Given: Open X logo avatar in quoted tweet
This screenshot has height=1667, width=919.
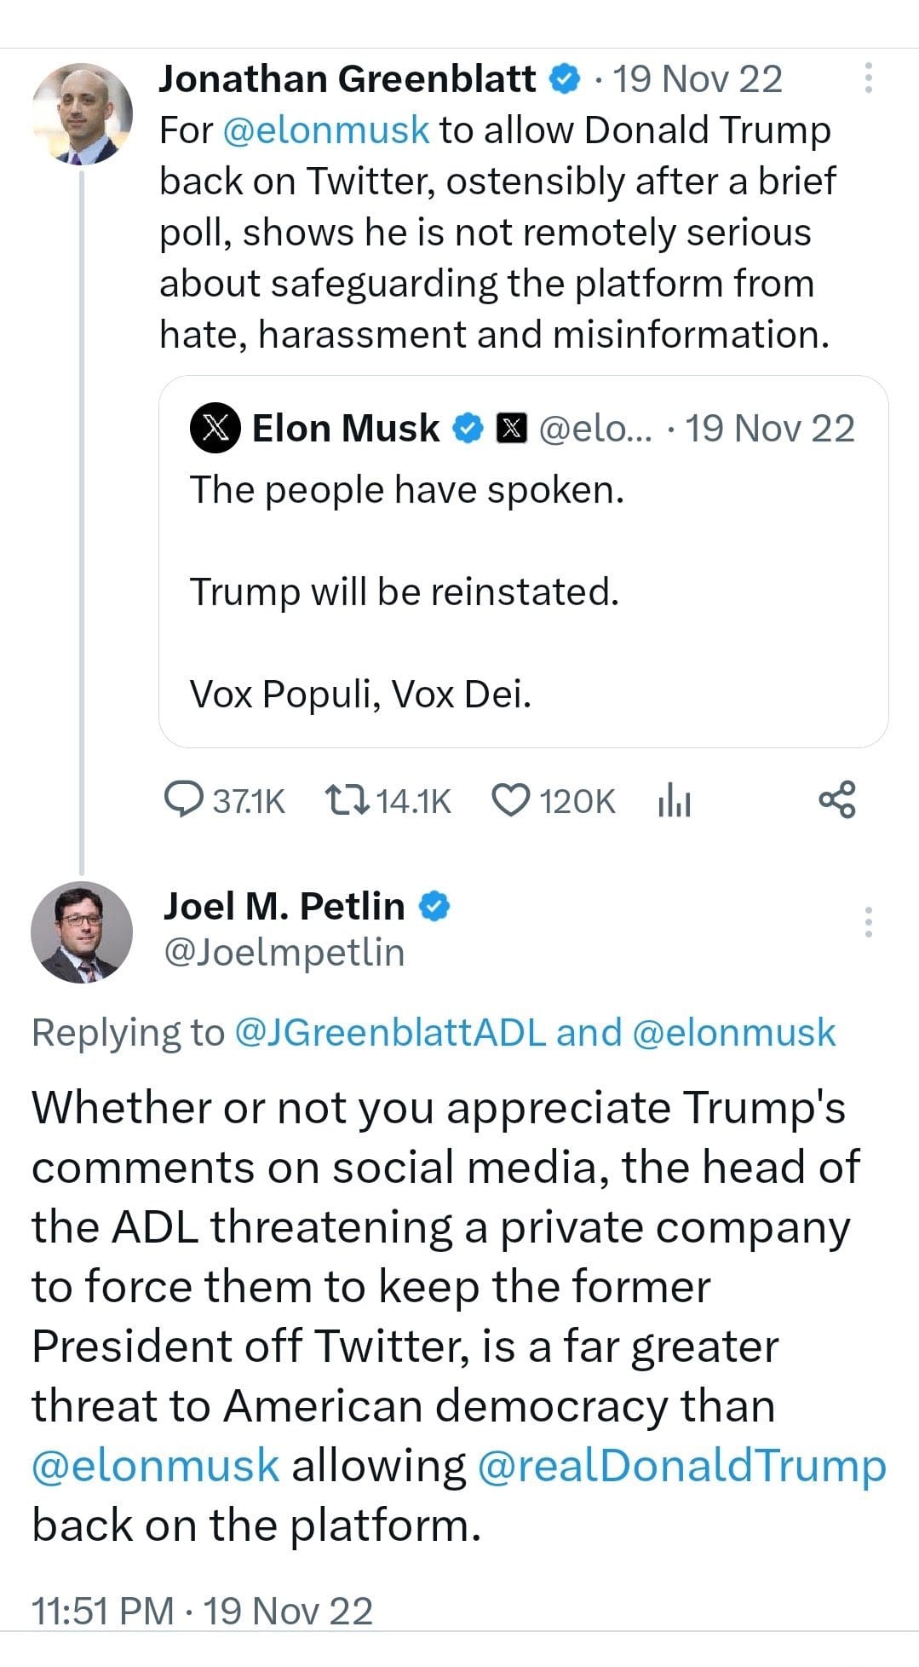Looking at the screenshot, I should tap(215, 428).
